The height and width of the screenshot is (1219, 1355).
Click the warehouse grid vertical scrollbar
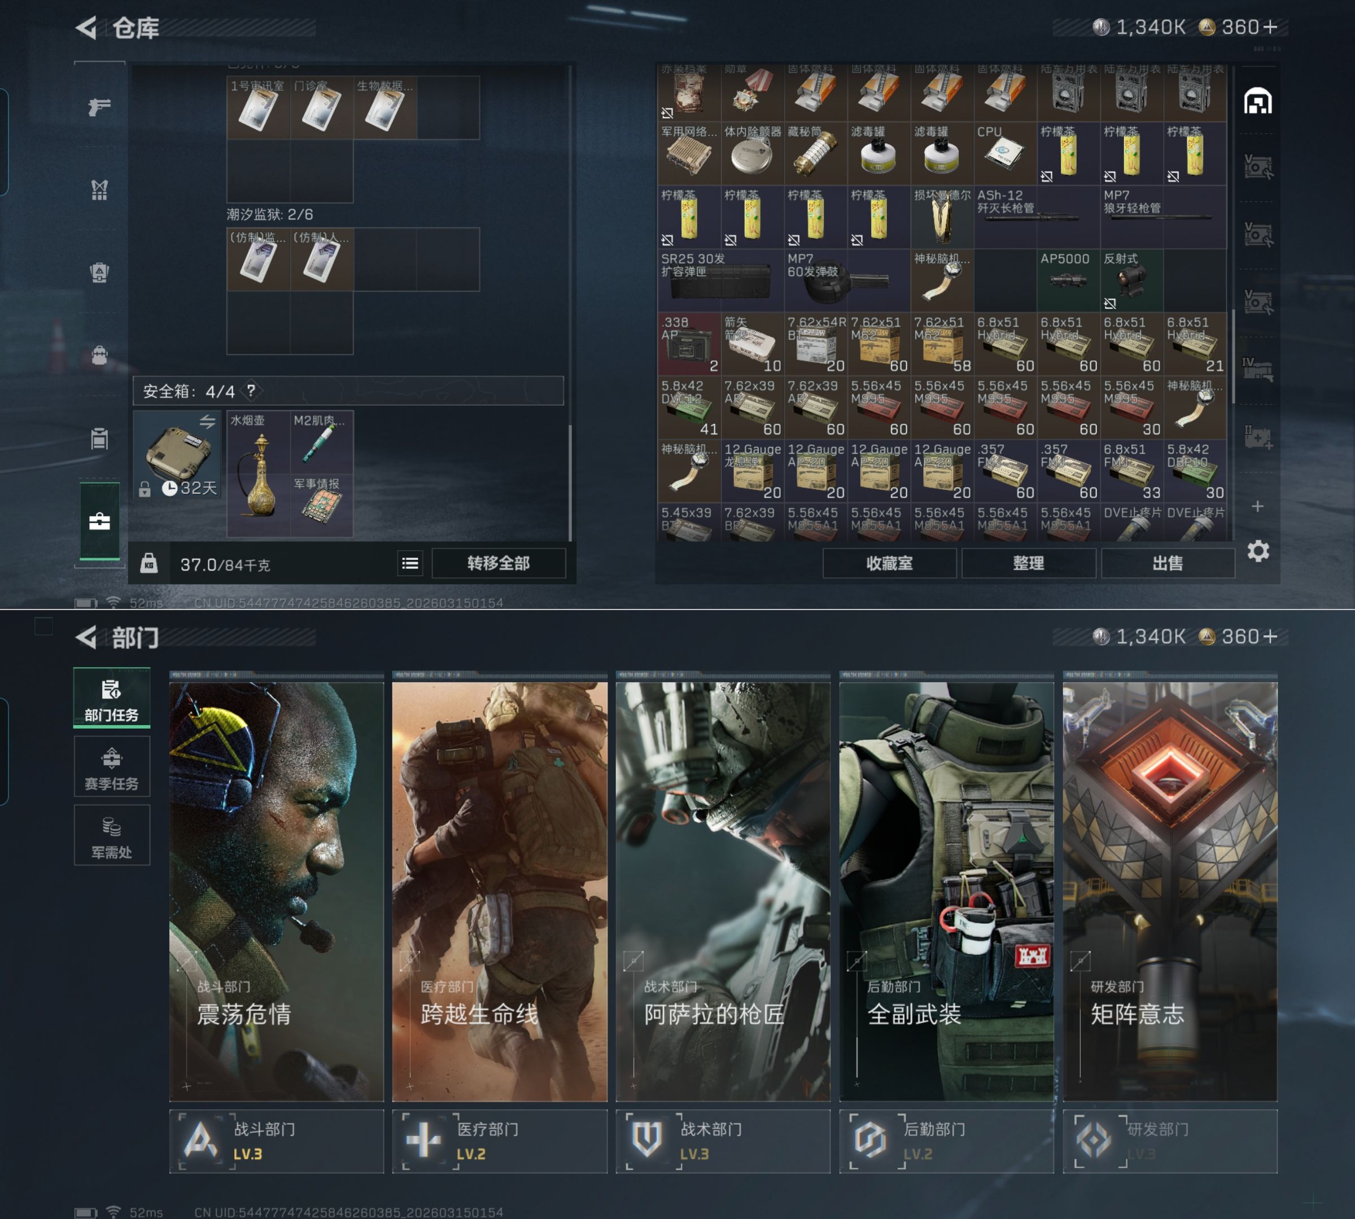click(1233, 355)
